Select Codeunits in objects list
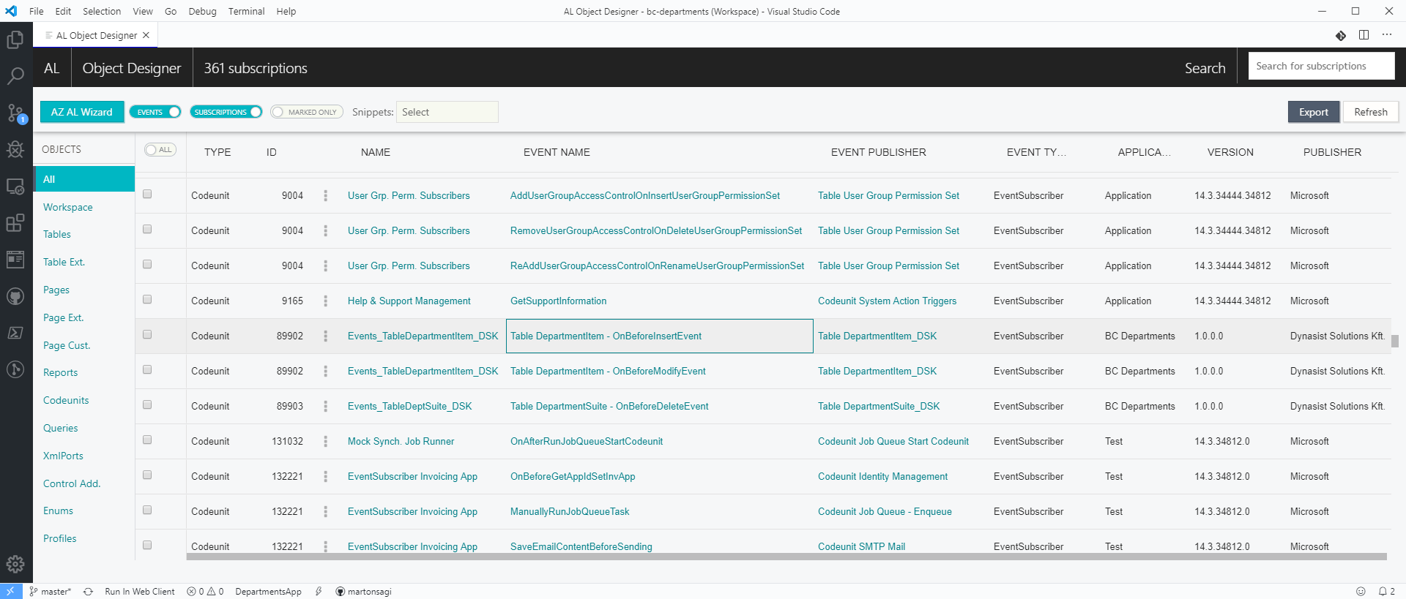This screenshot has width=1406, height=599. coord(66,400)
